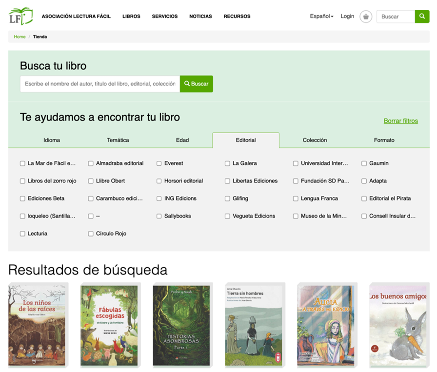The image size is (437, 372).
Task: Select the Colección tab
Action: [315, 140]
